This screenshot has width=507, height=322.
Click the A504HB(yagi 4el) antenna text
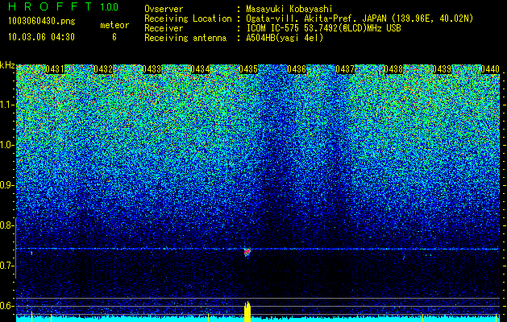tap(285, 38)
